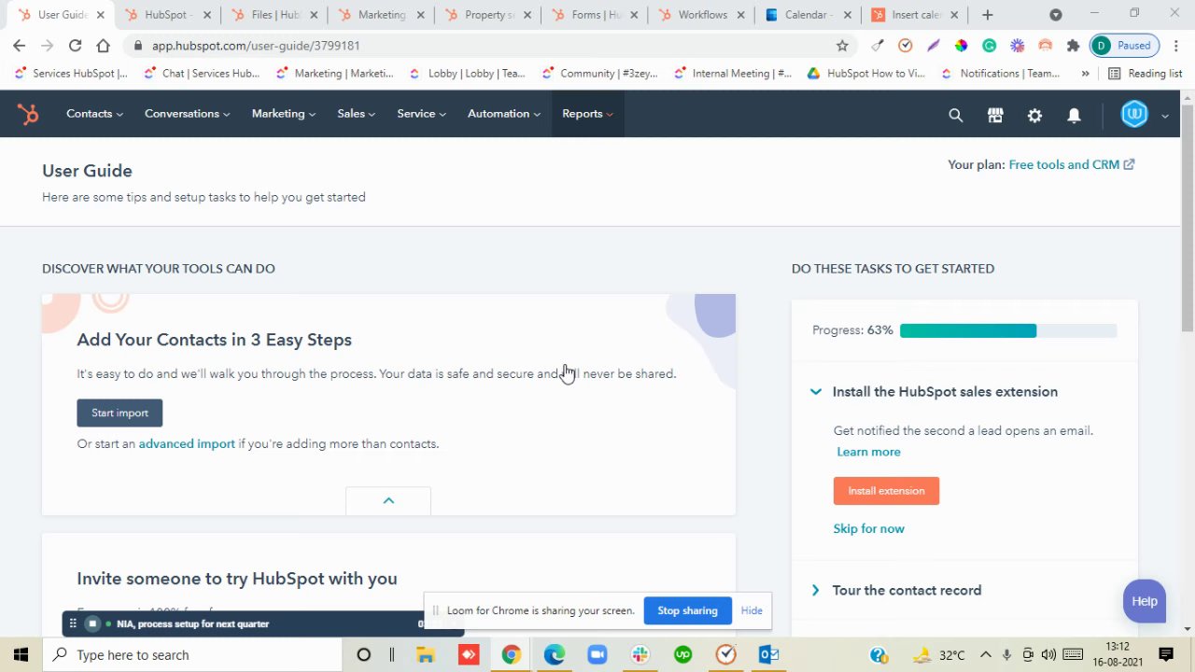Open HubSpot settings gear icon

coord(1034,115)
